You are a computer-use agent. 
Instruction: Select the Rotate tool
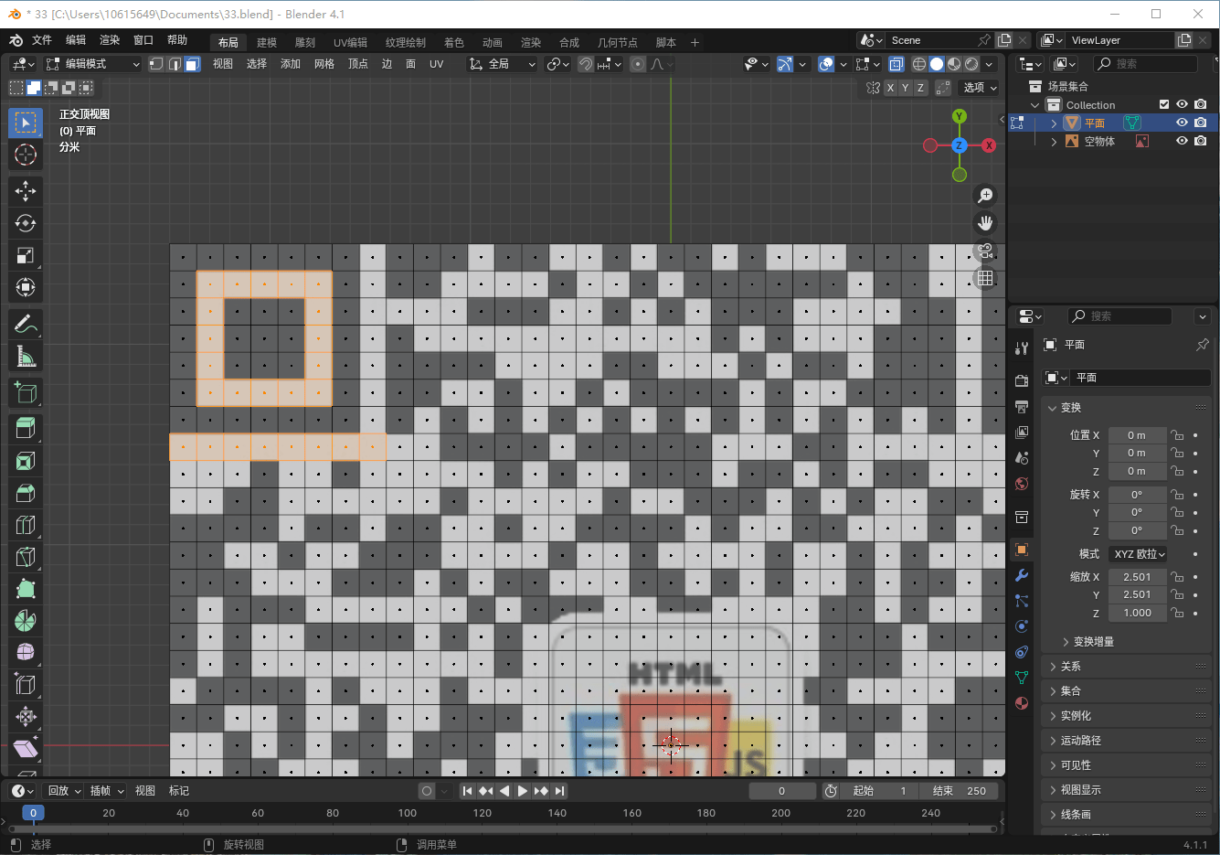(26, 223)
